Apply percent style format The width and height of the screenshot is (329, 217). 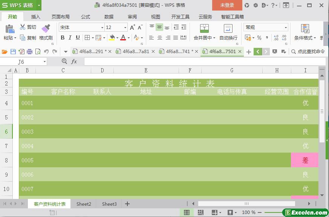259,38
